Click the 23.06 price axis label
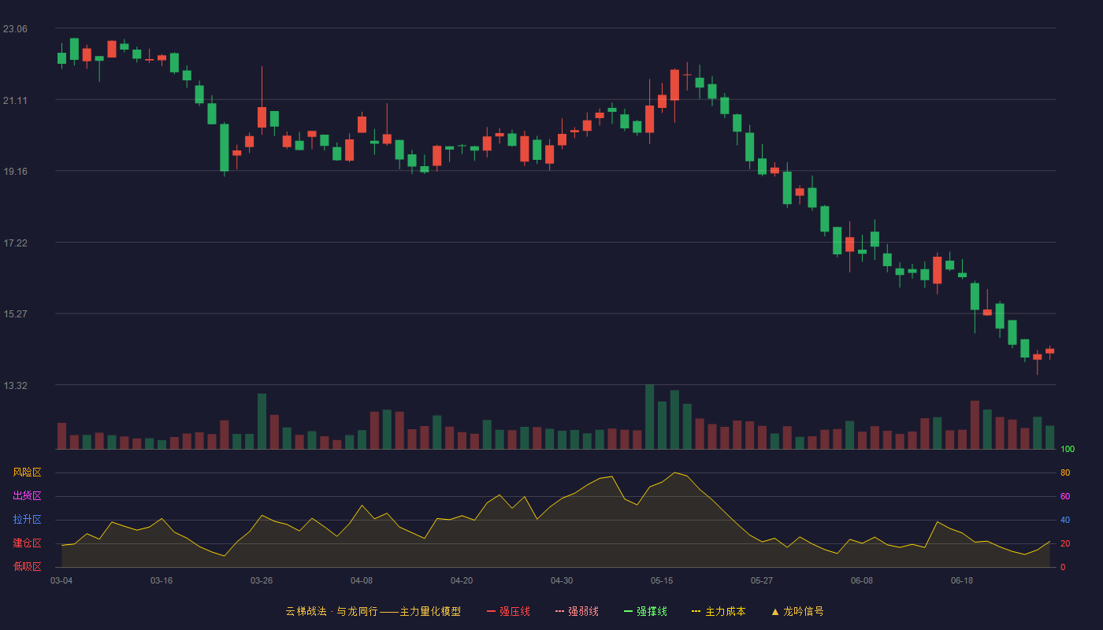 coord(15,29)
